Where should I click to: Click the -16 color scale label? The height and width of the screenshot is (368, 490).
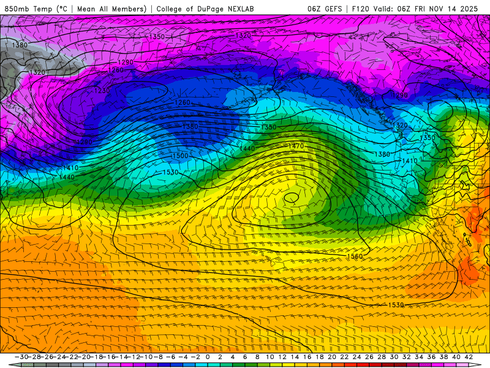pos(109,357)
